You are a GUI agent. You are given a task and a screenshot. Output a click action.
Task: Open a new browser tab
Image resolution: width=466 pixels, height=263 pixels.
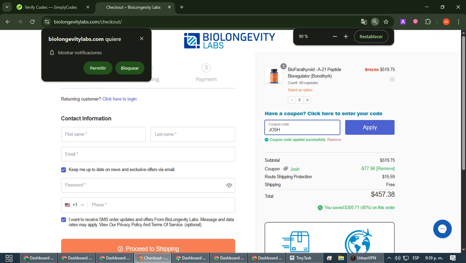[x=182, y=7]
